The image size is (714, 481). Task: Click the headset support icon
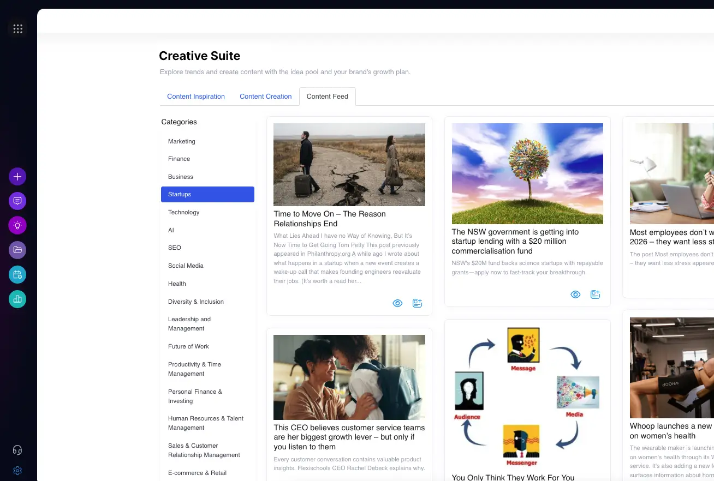click(17, 450)
